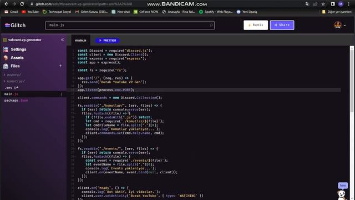Click the Glitch logo
Image resolution: width=355 pixels, height=200 pixels.
15,26
